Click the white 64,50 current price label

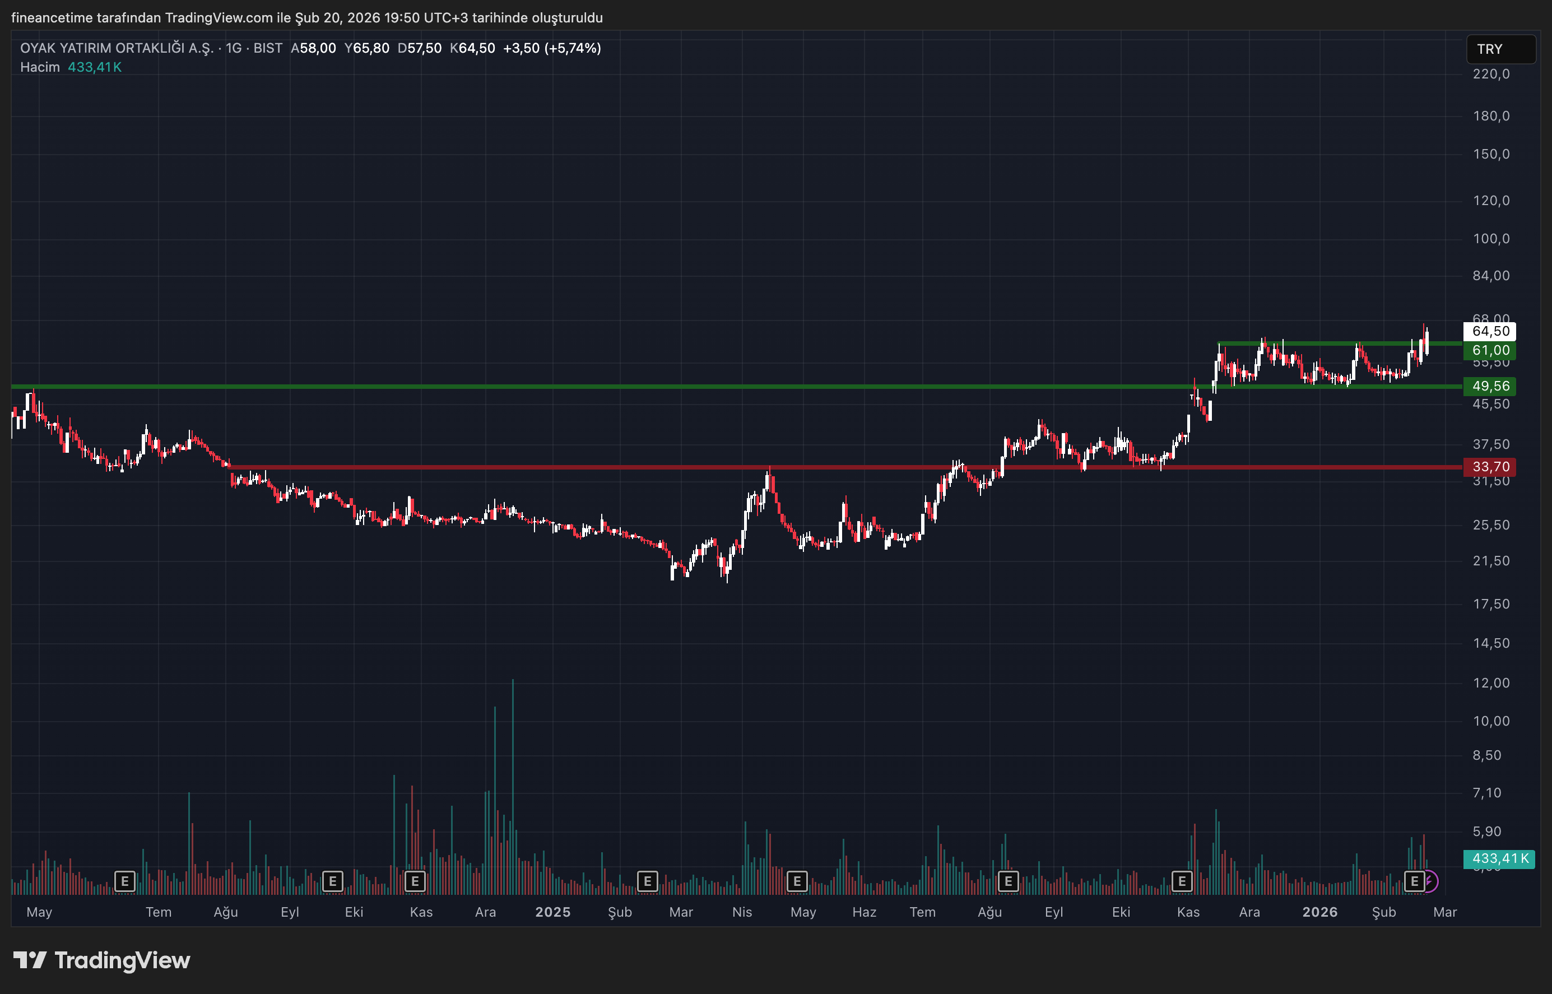pyautogui.click(x=1490, y=331)
